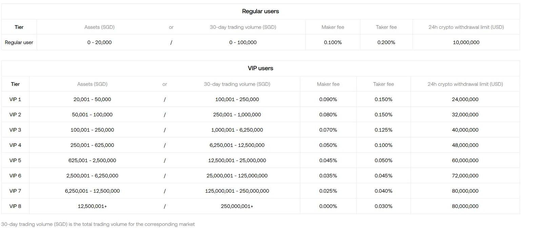Select the VIP 2 trading volume 250,001 - 1,000,000
This screenshot has width=539, height=231.
point(237,115)
